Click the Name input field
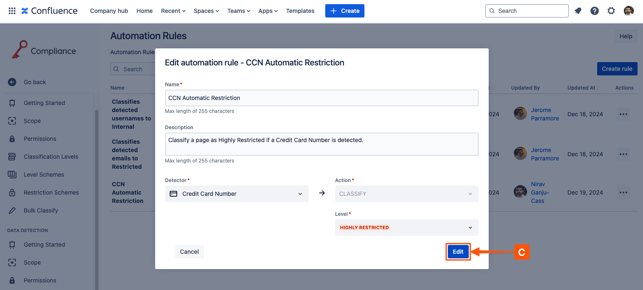 [321, 98]
